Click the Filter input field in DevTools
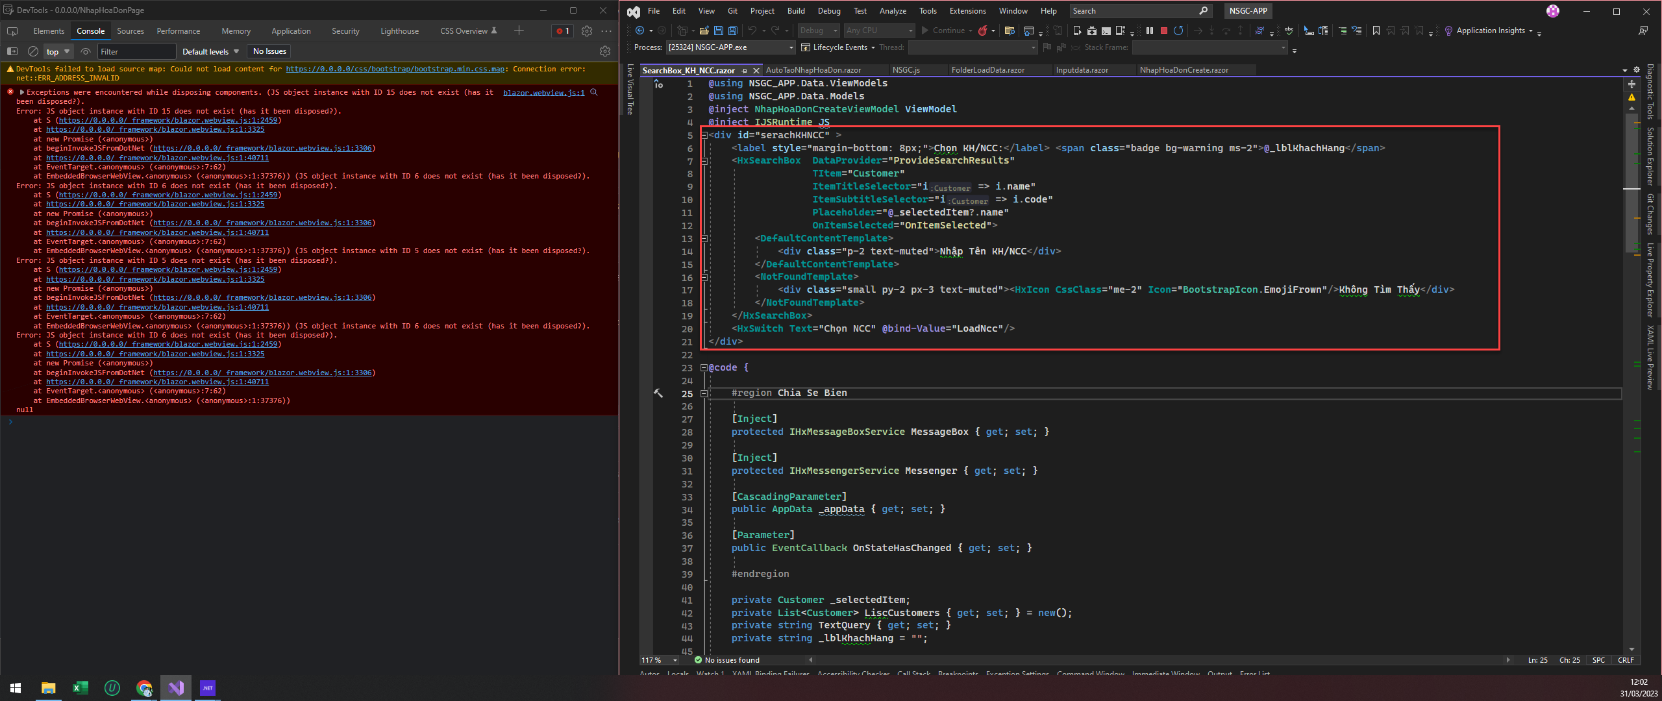 coord(136,51)
